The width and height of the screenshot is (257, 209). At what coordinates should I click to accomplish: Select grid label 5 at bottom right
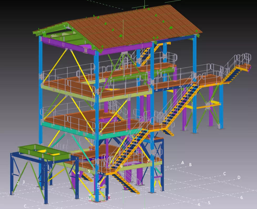coord(209,203)
